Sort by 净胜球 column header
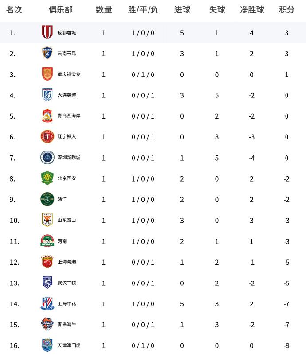This screenshot has width=306, height=360. [x=252, y=10]
